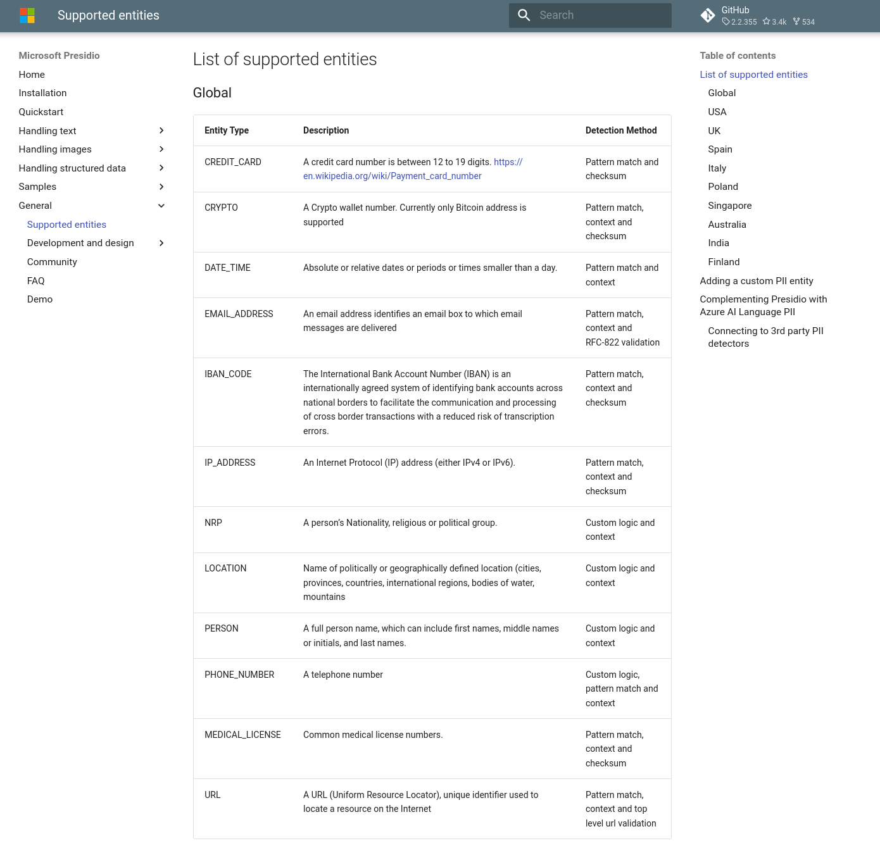The width and height of the screenshot is (880, 848).
Task: Open the Quickstart page
Action: point(41,112)
